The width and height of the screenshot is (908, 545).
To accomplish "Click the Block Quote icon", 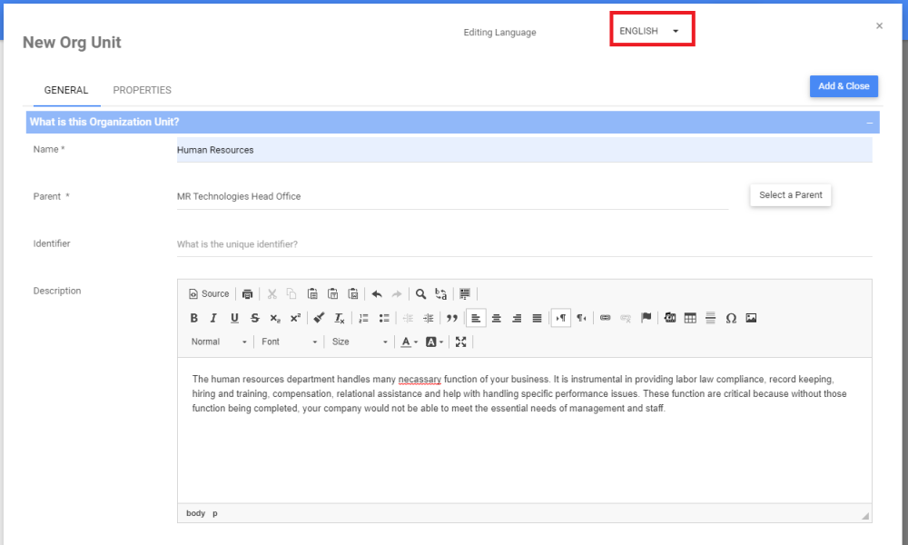I will 451,318.
